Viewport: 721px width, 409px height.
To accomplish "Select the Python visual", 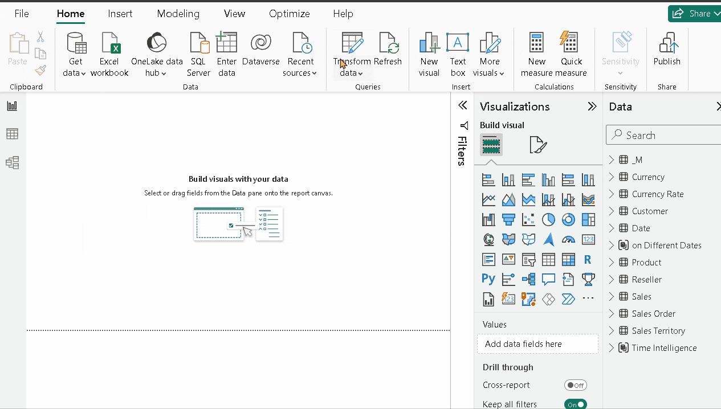I will tap(488, 279).
